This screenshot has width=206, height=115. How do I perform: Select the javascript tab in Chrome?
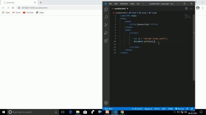(x=19, y=3)
